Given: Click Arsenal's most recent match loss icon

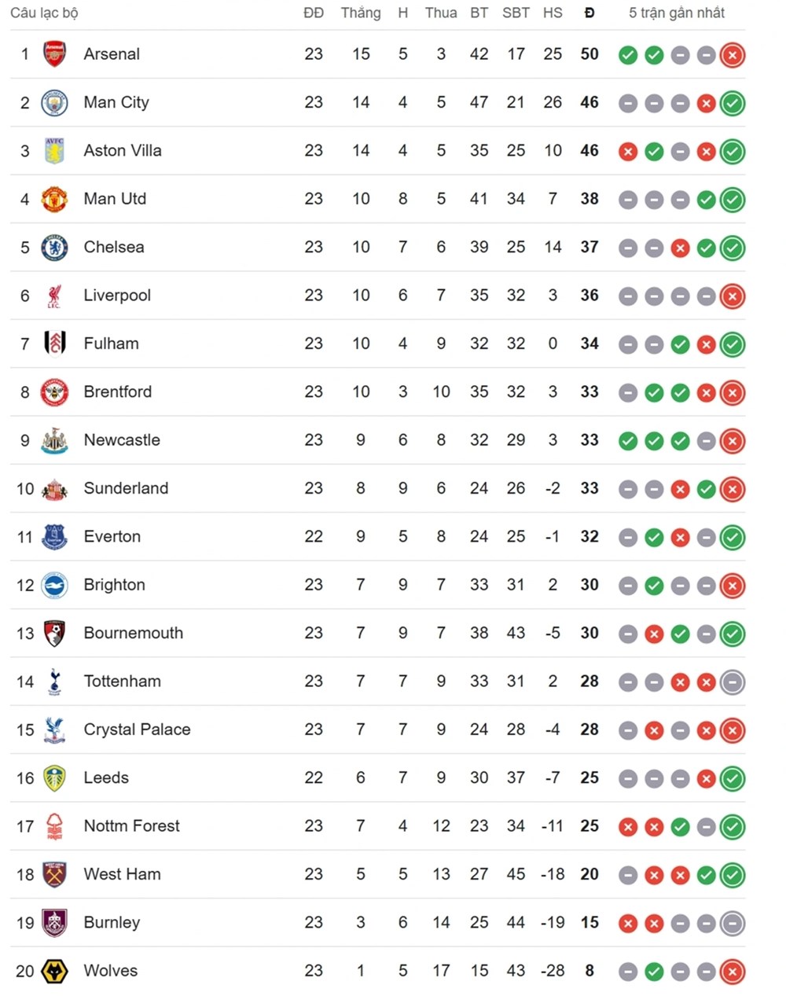Looking at the screenshot, I should coord(732,55).
